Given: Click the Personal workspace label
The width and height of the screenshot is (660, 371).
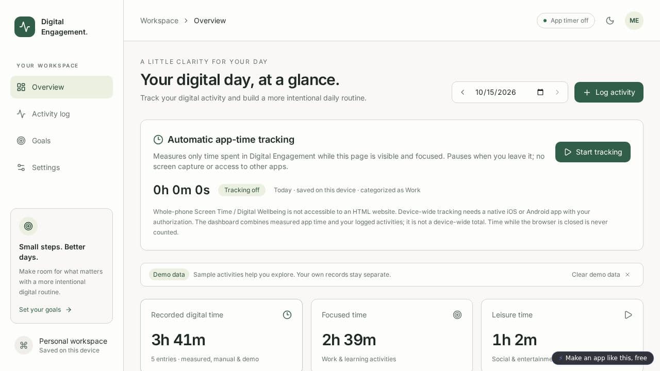Looking at the screenshot, I should click(x=73, y=341).
